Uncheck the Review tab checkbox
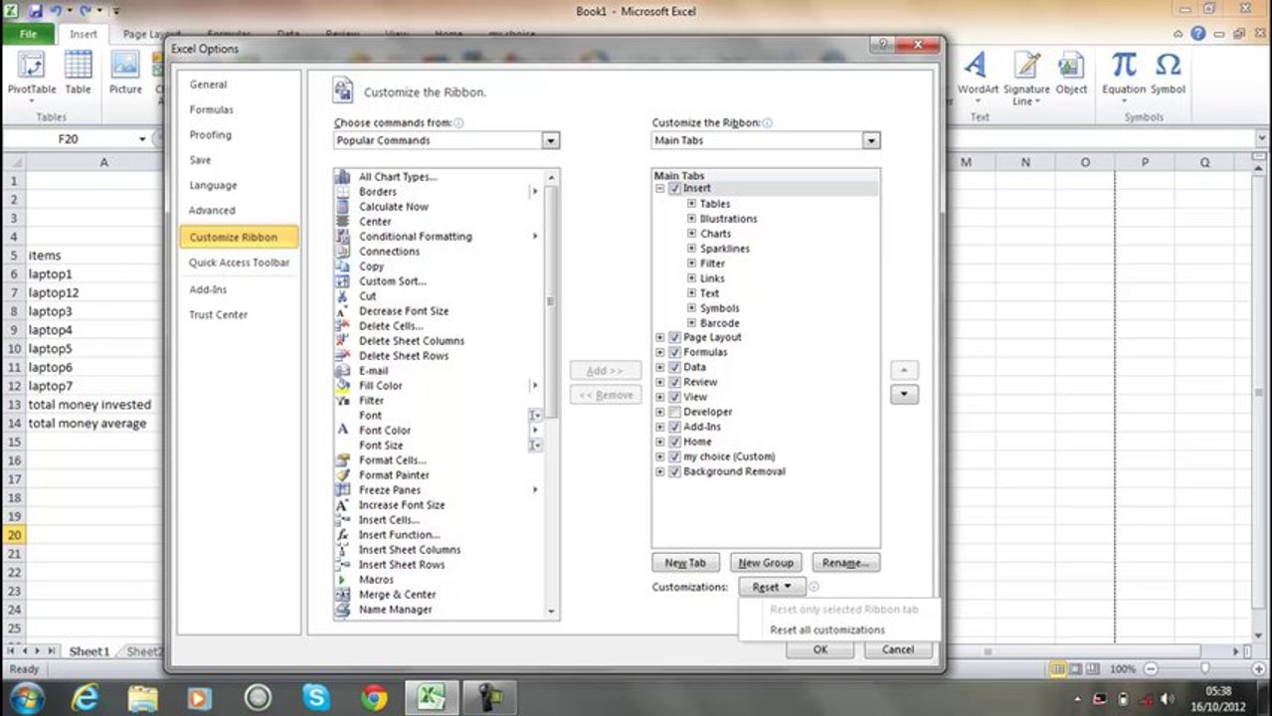The height and width of the screenshot is (716, 1272). tap(675, 383)
